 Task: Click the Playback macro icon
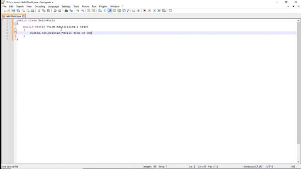click(x=154, y=11)
